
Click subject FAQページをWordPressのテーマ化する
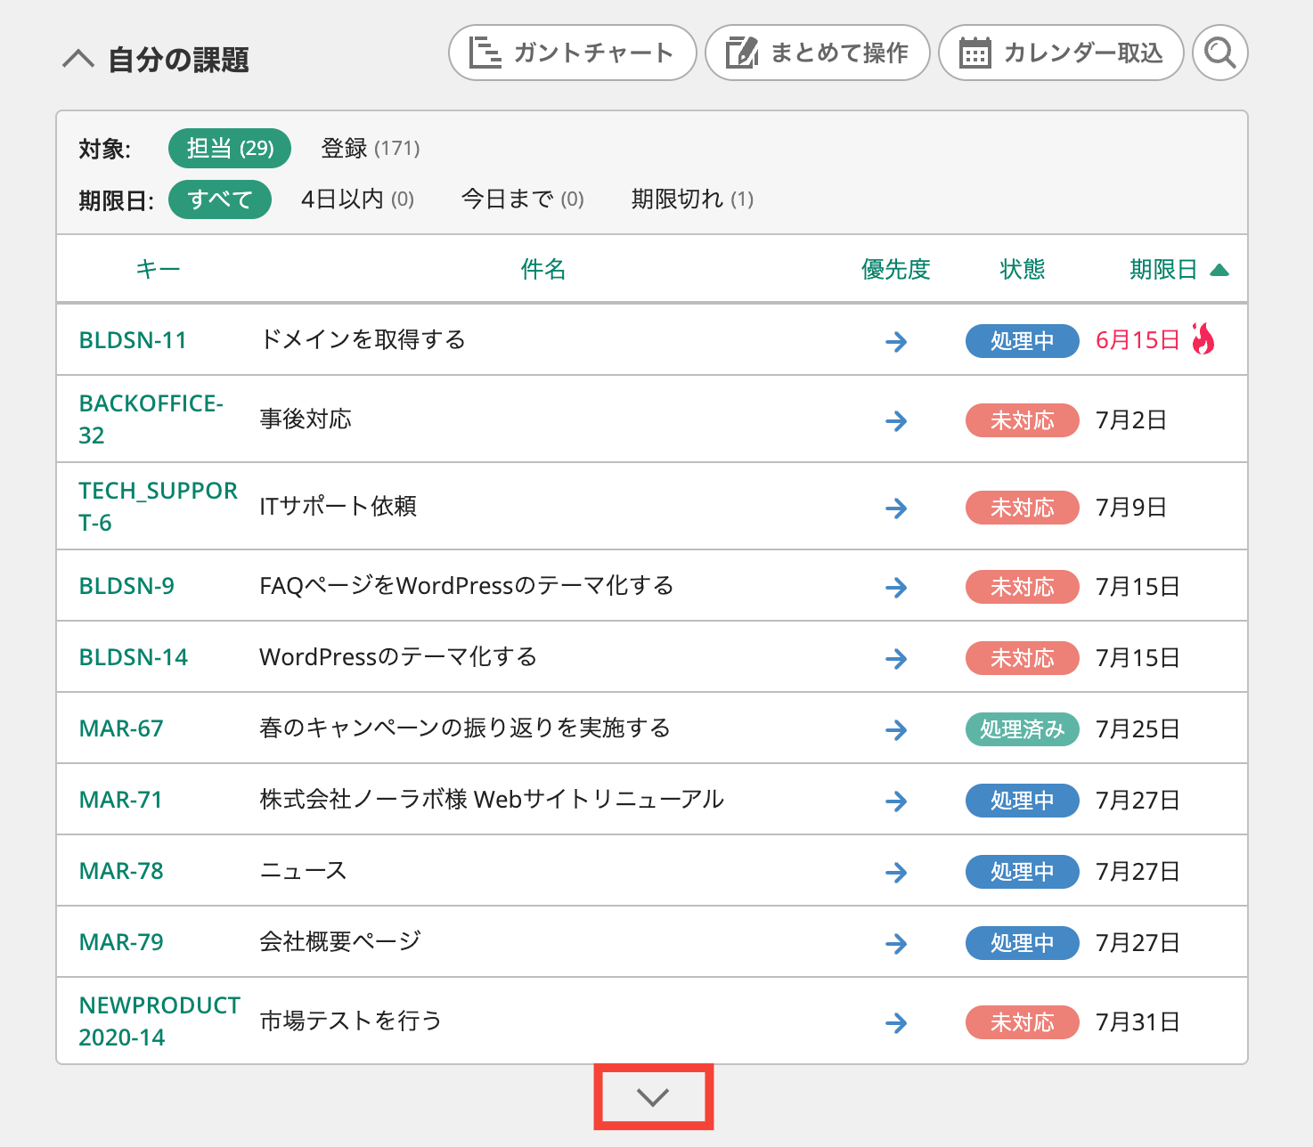[x=467, y=585]
